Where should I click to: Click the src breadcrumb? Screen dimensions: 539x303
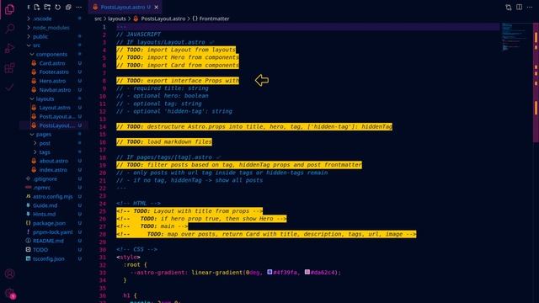[98, 19]
